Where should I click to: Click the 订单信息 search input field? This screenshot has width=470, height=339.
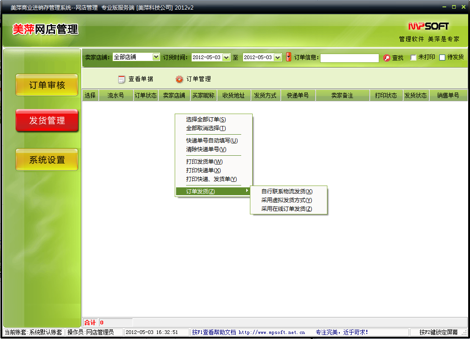pyautogui.click(x=349, y=58)
